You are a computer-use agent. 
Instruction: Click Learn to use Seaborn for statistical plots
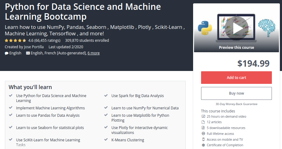tap(50, 128)
